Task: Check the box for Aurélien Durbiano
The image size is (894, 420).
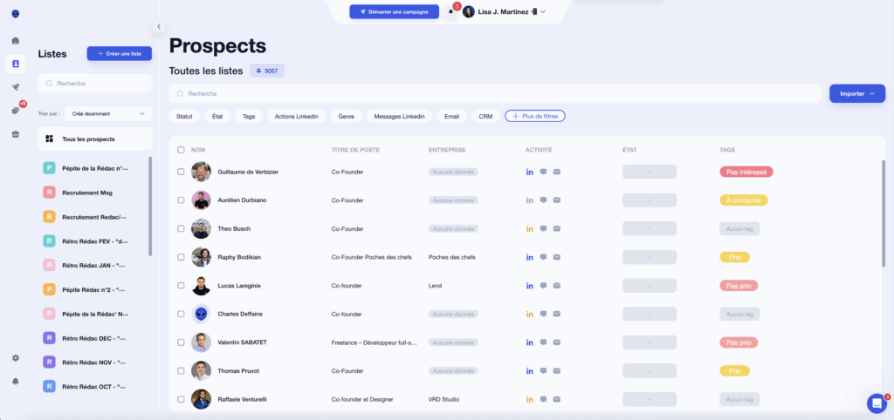Action: click(x=181, y=200)
